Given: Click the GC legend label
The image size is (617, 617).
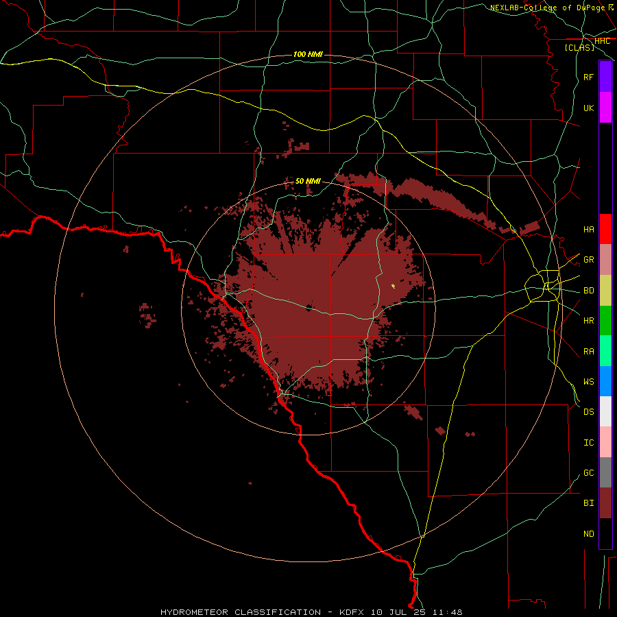Looking at the screenshot, I should coord(588,473).
